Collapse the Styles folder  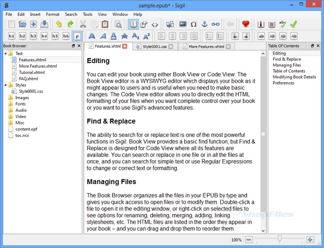(5, 85)
